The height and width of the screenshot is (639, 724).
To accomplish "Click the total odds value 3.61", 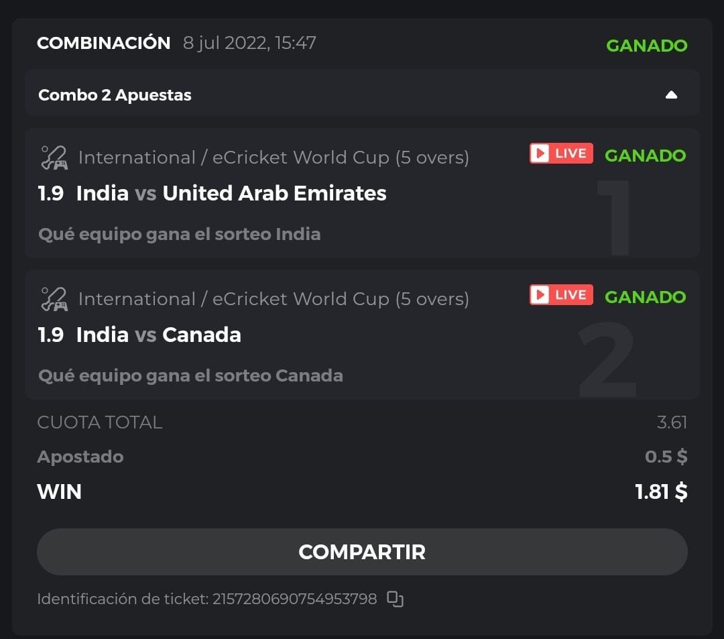I will click(672, 422).
